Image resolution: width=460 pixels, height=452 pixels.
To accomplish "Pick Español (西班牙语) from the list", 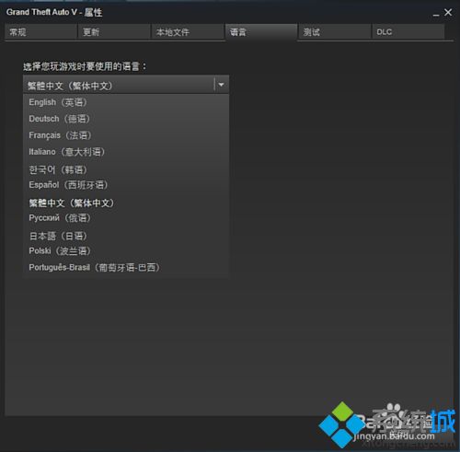I will [126, 185].
